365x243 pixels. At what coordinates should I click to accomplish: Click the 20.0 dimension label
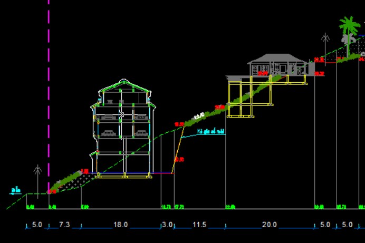(269, 225)
